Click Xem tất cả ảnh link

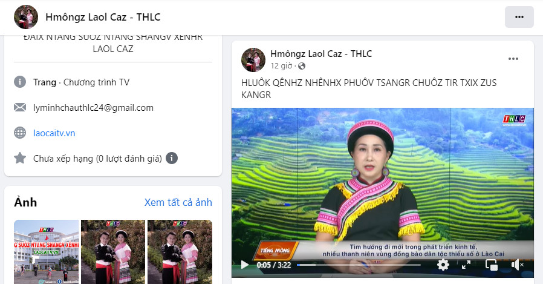pyautogui.click(x=178, y=202)
